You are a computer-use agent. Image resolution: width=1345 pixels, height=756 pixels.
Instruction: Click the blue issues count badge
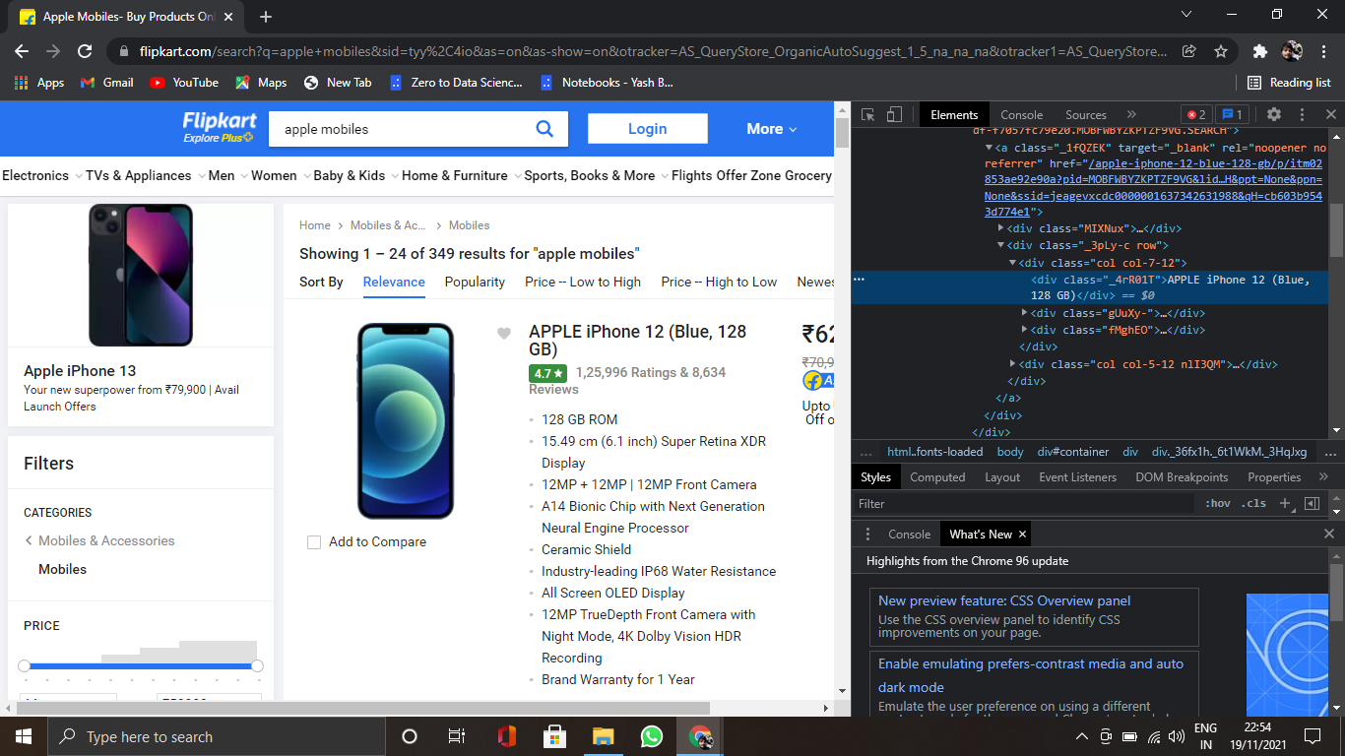click(x=1232, y=114)
